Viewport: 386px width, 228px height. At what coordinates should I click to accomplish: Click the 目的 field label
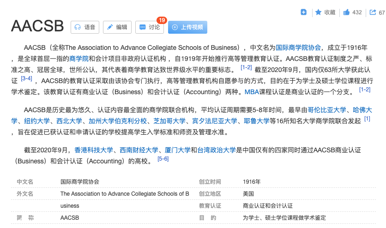point(207,218)
